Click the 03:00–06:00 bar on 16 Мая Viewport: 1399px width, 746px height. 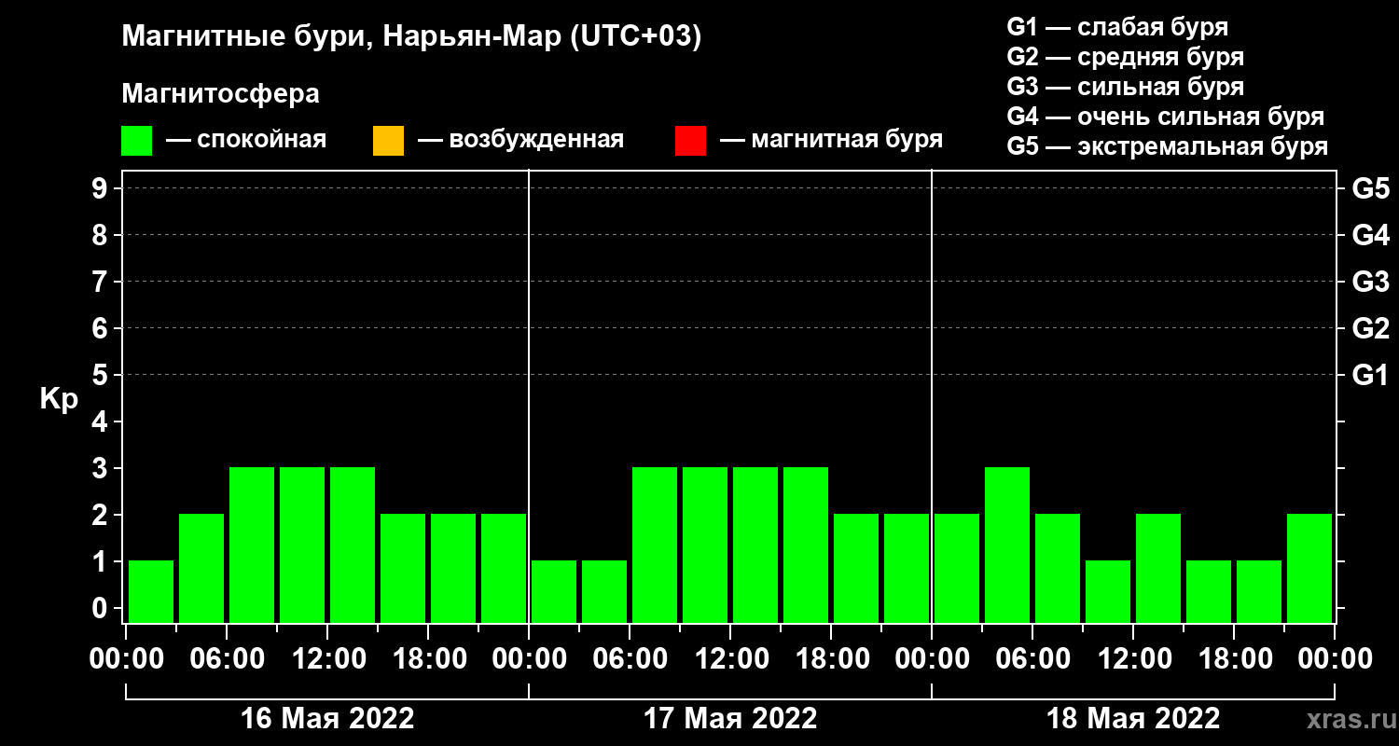[x=201, y=568]
